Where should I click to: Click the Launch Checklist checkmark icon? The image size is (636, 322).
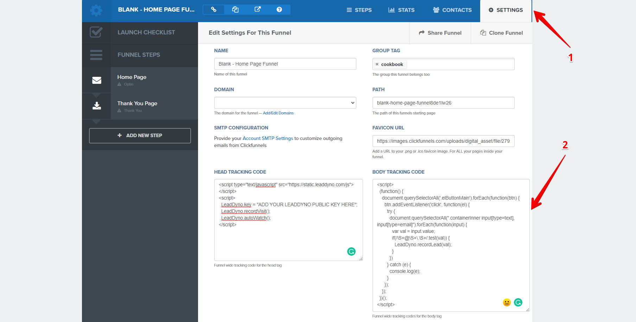click(x=96, y=32)
